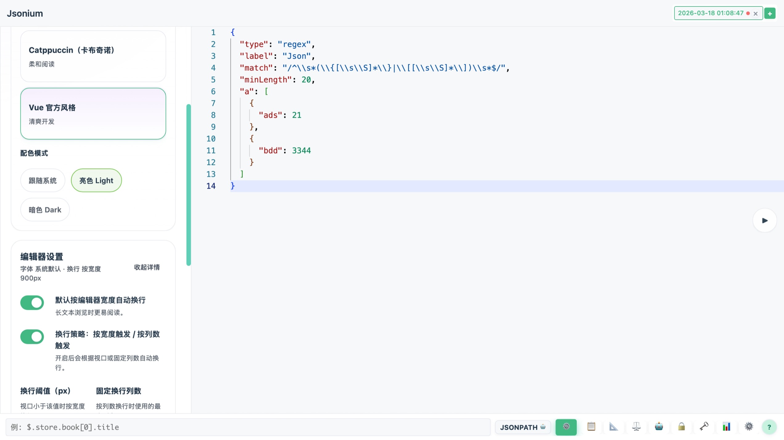Open the robot AI assistant icon
The image size is (784, 440).
coord(659,427)
